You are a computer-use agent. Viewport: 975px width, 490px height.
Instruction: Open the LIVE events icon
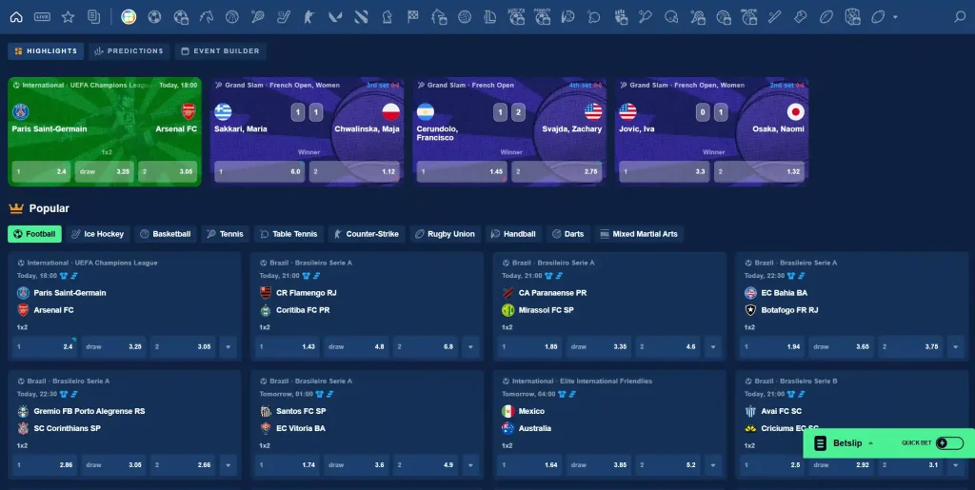42,17
